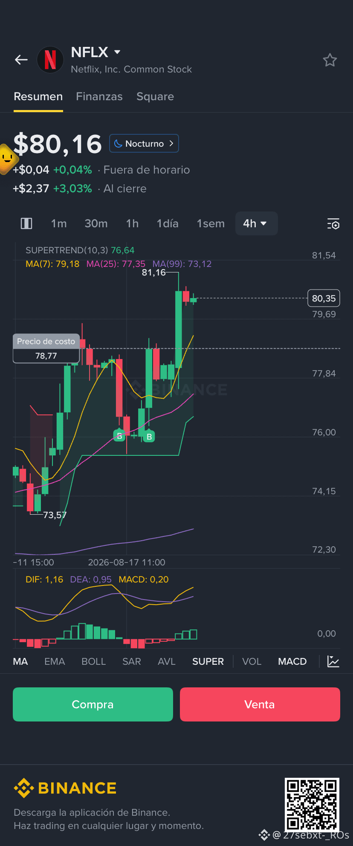353x846 pixels.
Task: Tap the QR code image
Action: [x=312, y=805]
